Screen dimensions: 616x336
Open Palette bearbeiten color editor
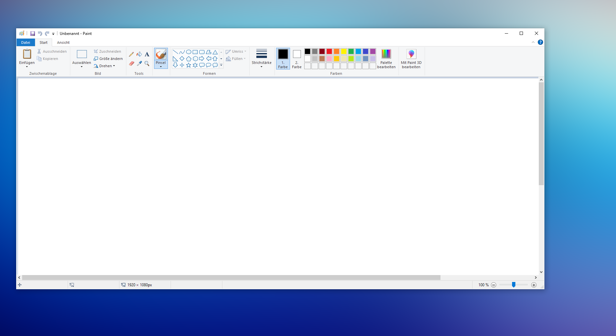[x=386, y=59]
